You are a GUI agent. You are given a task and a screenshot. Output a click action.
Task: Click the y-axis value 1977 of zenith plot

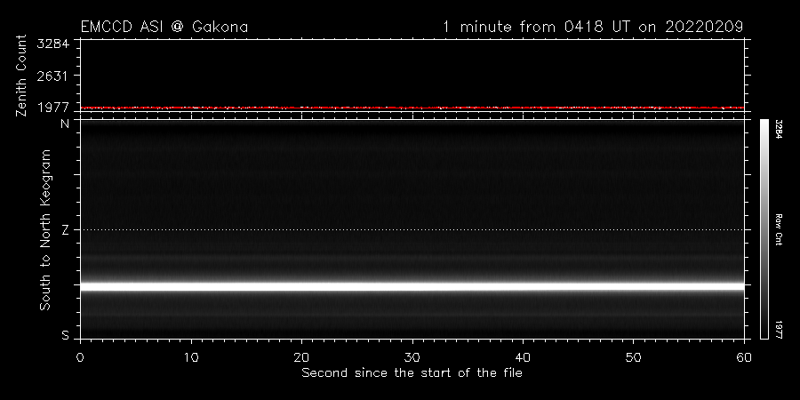point(52,108)
